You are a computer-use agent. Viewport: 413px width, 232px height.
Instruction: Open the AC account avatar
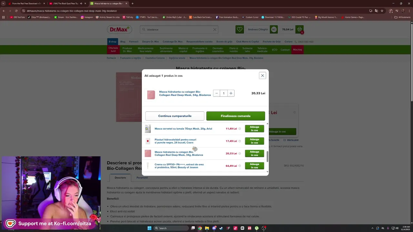[274, 29]
